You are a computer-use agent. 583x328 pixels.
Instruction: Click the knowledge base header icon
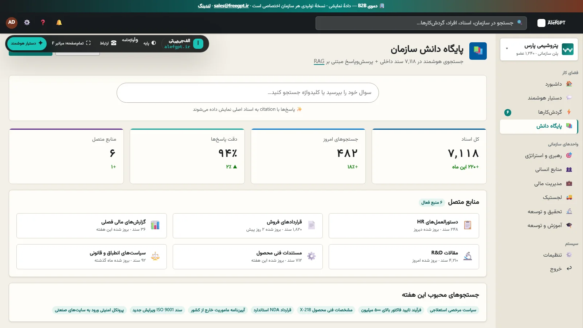pyautogui.click(x=478, y=51)
